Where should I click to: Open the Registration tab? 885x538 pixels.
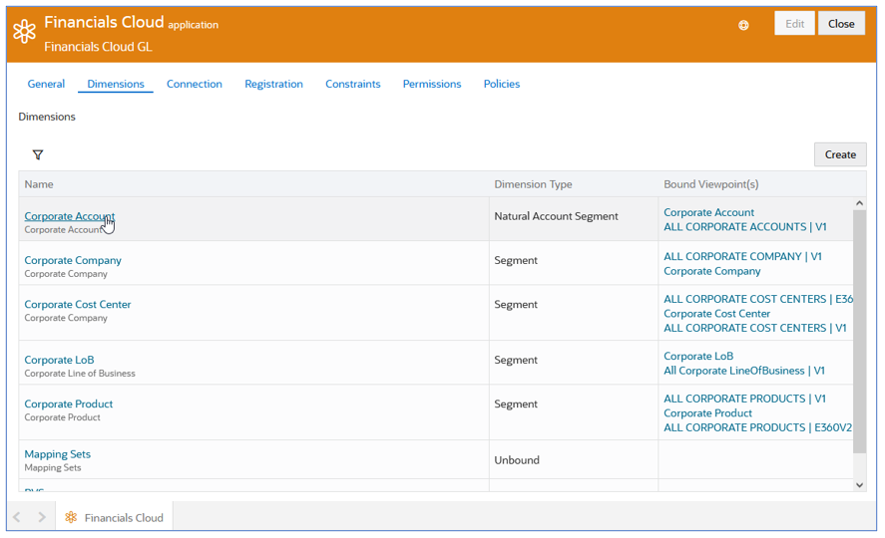tap(273, 84)
